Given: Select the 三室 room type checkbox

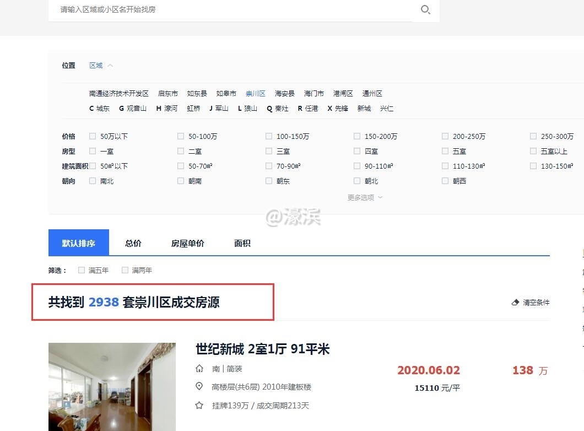Looking at the screenshot, I should (269, 150).
